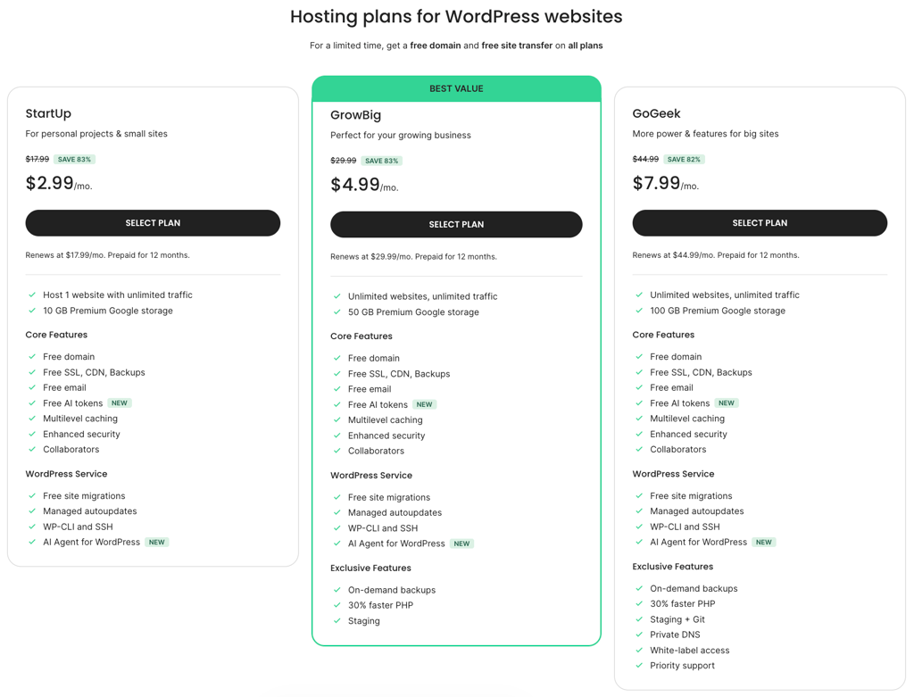Click the $2.99/mo. price

coord(59,184)
